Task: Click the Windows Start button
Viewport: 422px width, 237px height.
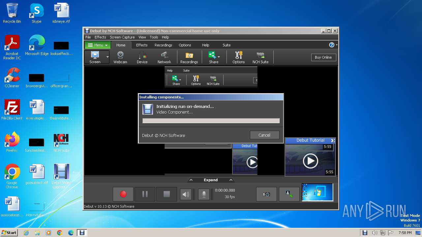Action: (x=9, y=232)
